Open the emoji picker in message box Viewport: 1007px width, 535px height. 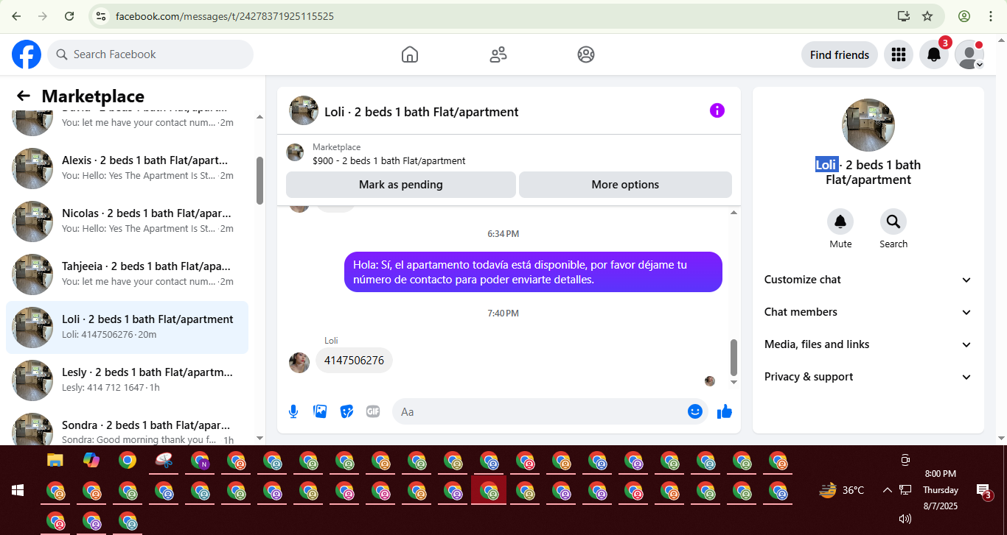click(694, 411)
